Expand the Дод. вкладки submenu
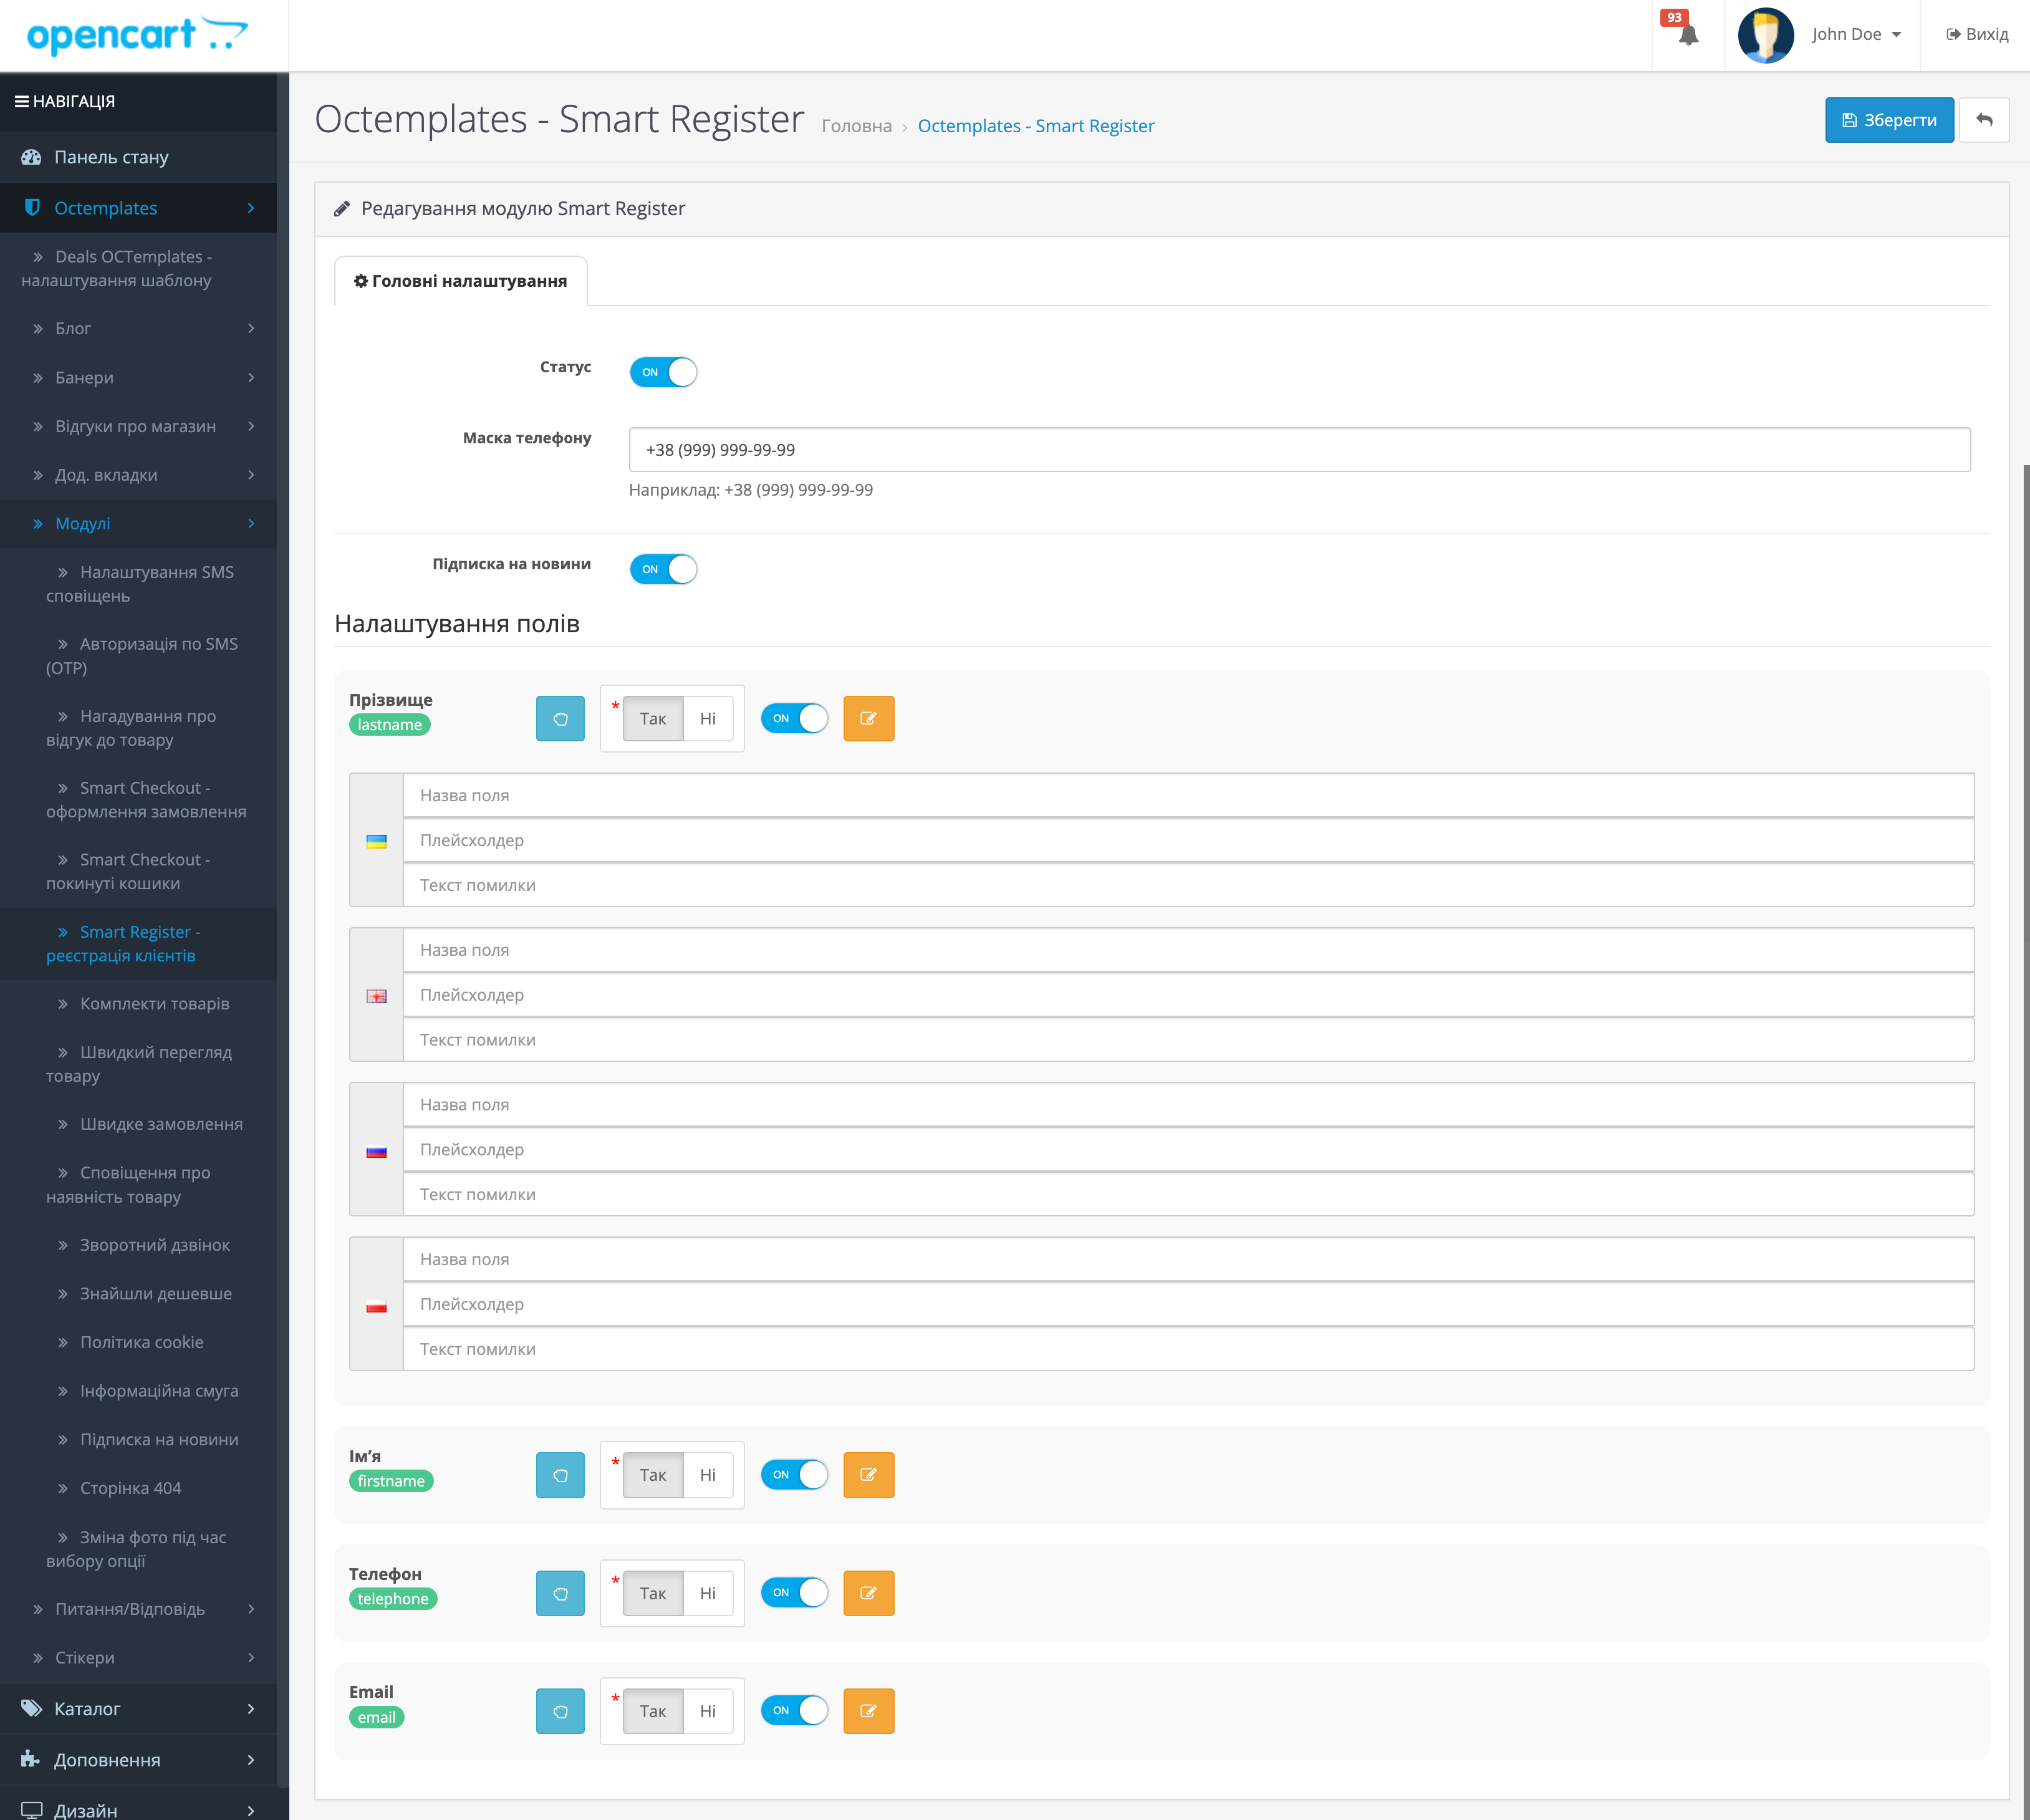 (x=138, y=475)
